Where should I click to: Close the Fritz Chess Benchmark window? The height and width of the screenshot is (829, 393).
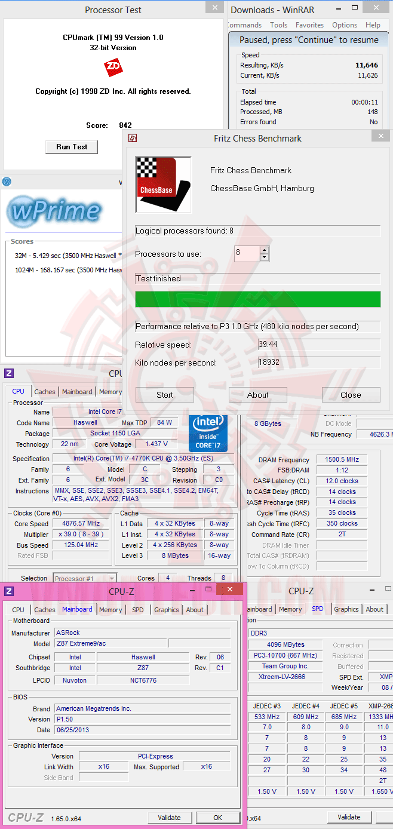380,136
